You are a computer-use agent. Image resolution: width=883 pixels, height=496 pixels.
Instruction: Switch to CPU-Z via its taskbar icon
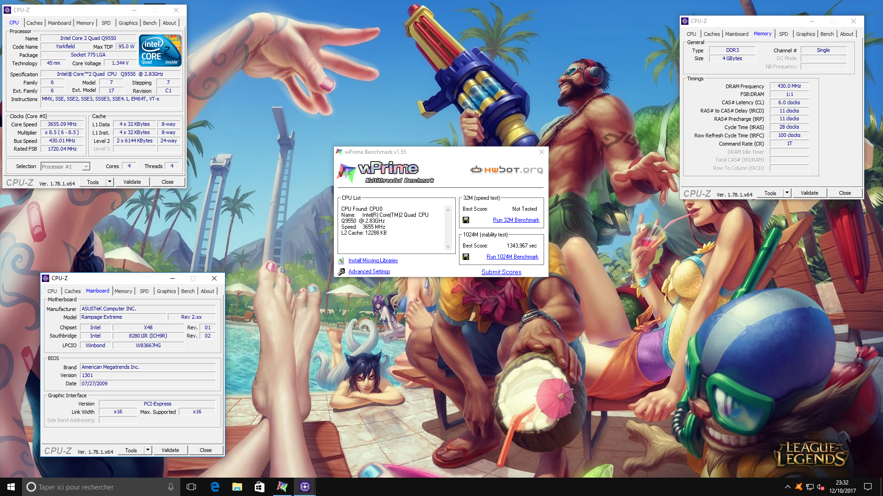click(304, 487)
